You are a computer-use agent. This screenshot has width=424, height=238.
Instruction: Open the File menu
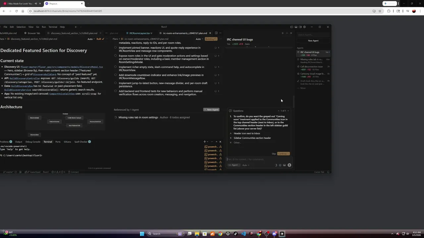tap(5, 27)
